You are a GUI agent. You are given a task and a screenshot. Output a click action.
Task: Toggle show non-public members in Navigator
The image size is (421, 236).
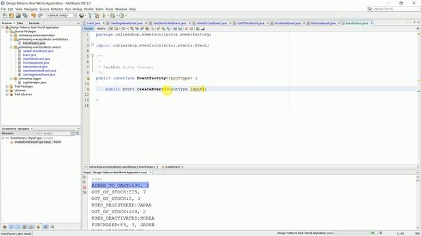(x=24, y=227)
